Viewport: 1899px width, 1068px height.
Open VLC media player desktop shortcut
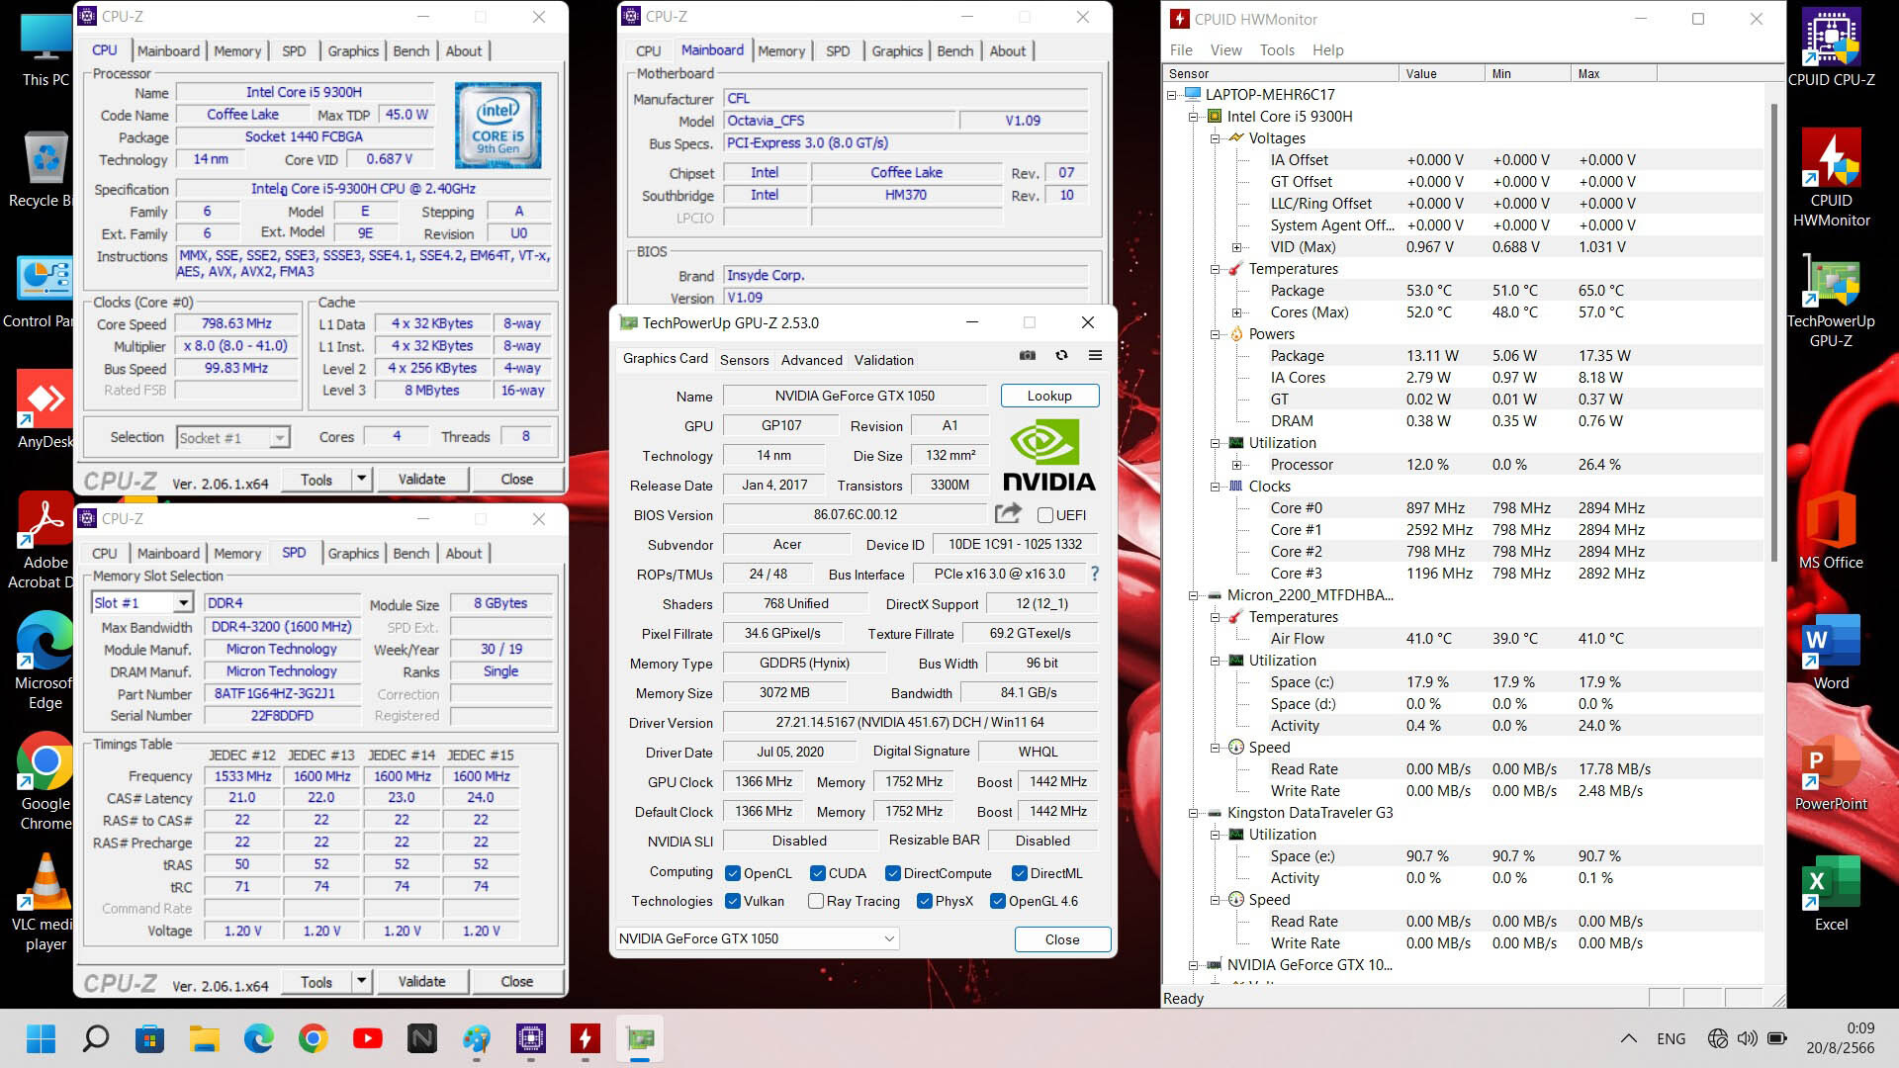pos(45,903)
